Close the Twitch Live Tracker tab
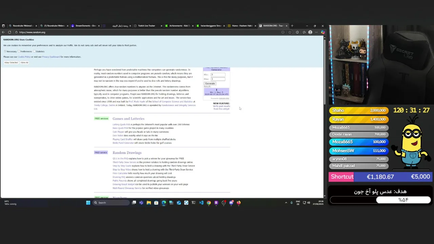 (161, 26)
